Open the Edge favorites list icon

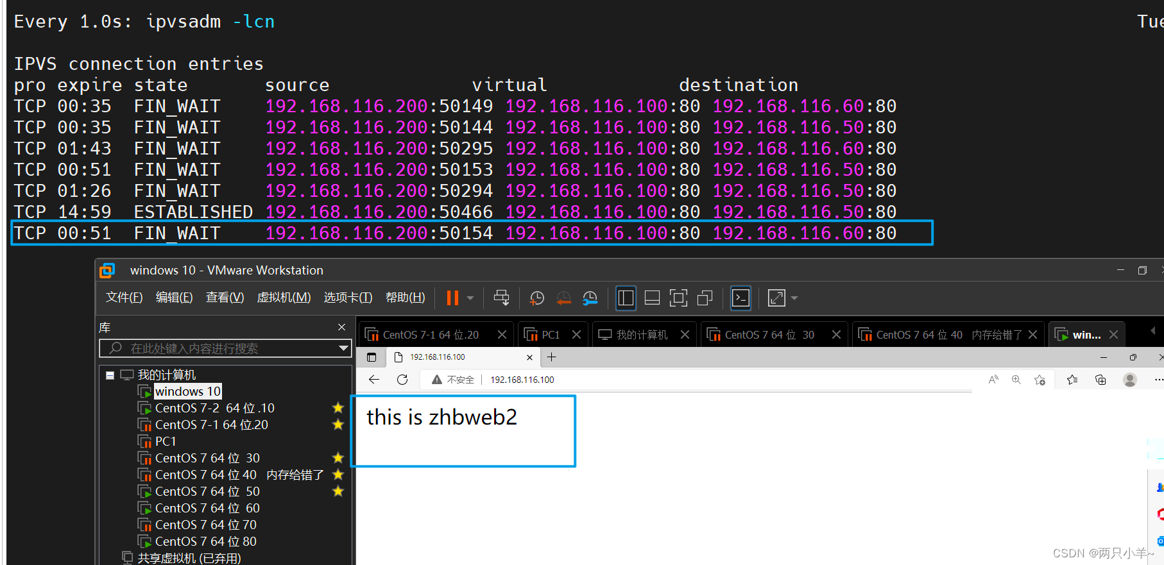pyautogui.click(x=1072, y=380)
